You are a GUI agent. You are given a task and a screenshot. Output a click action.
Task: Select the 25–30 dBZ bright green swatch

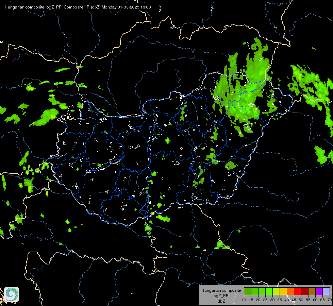[269, 291]
